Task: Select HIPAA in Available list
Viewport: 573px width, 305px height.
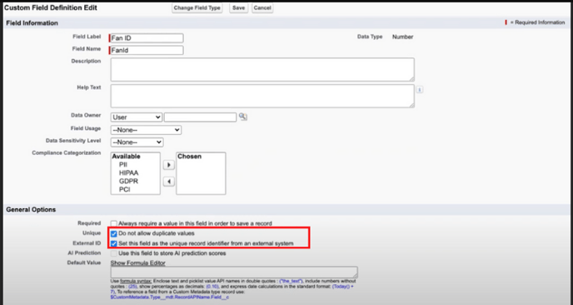Action: (x=128, y=173)
